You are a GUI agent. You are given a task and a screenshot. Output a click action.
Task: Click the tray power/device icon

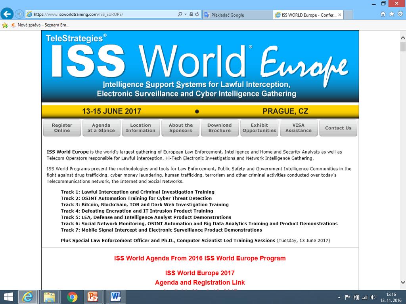[356, 298]
